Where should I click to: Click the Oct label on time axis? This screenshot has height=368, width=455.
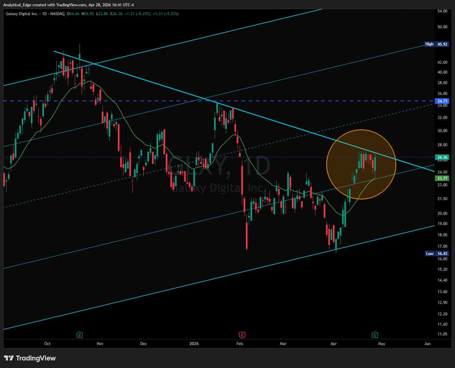click(47, 344)
